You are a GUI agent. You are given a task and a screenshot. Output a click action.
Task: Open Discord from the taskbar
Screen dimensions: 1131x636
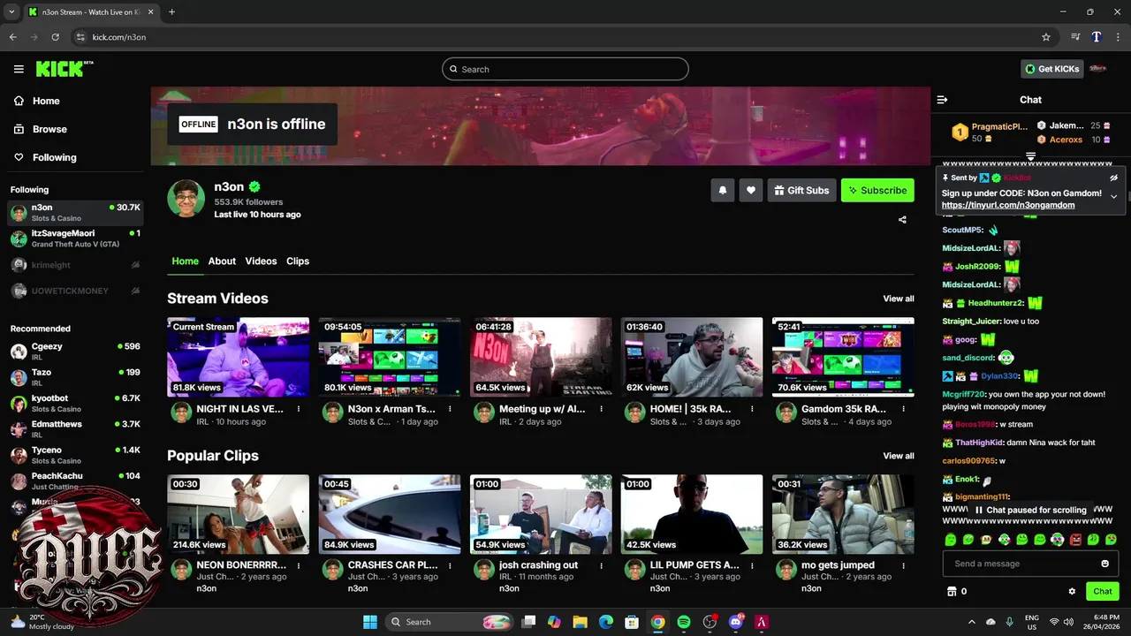(x=735, y=622)
